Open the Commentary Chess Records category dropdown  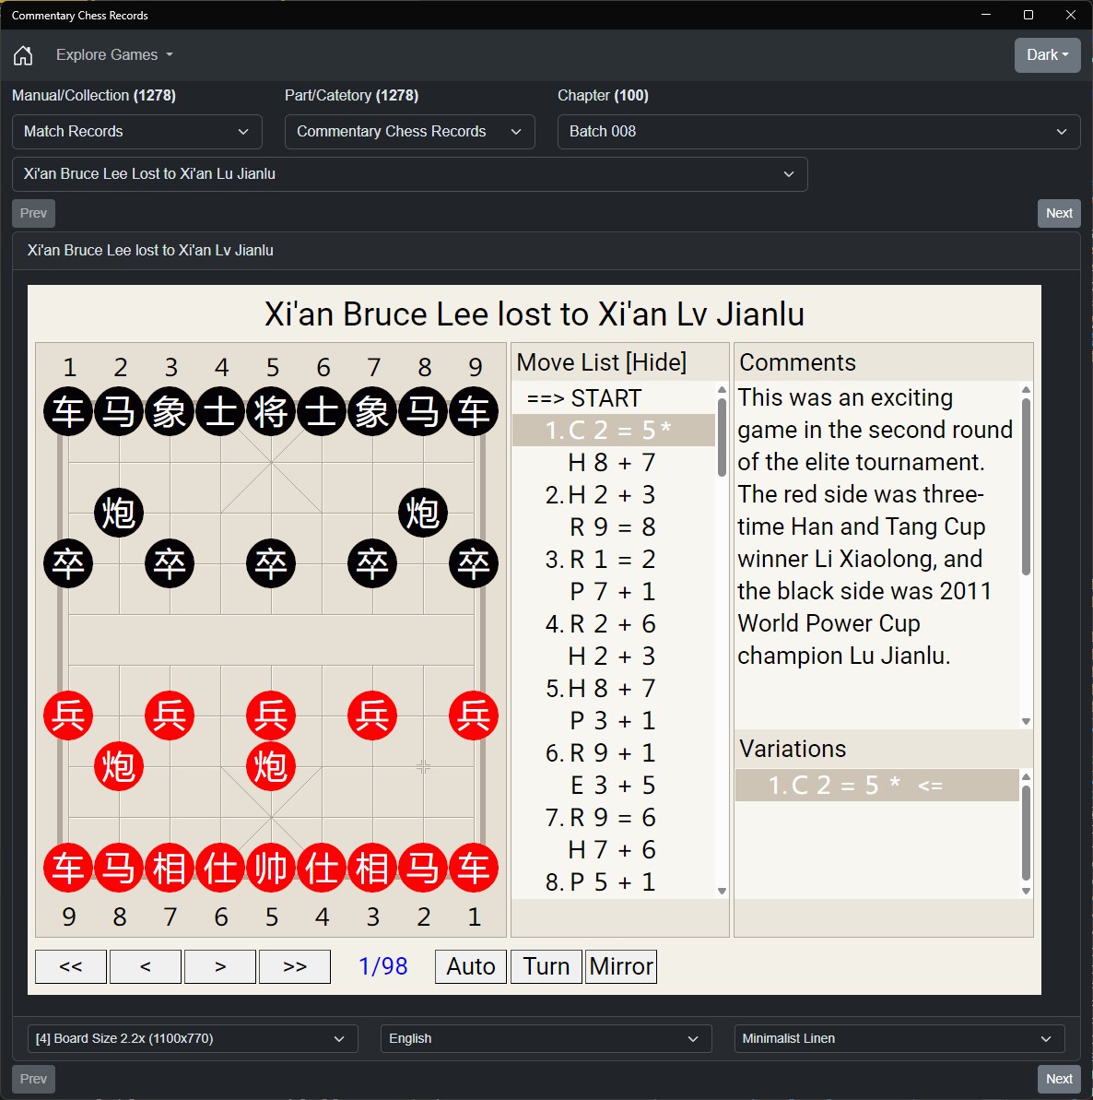(409, 132)
